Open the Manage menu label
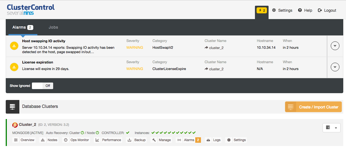The image size is (346, 158). point(165,140)
